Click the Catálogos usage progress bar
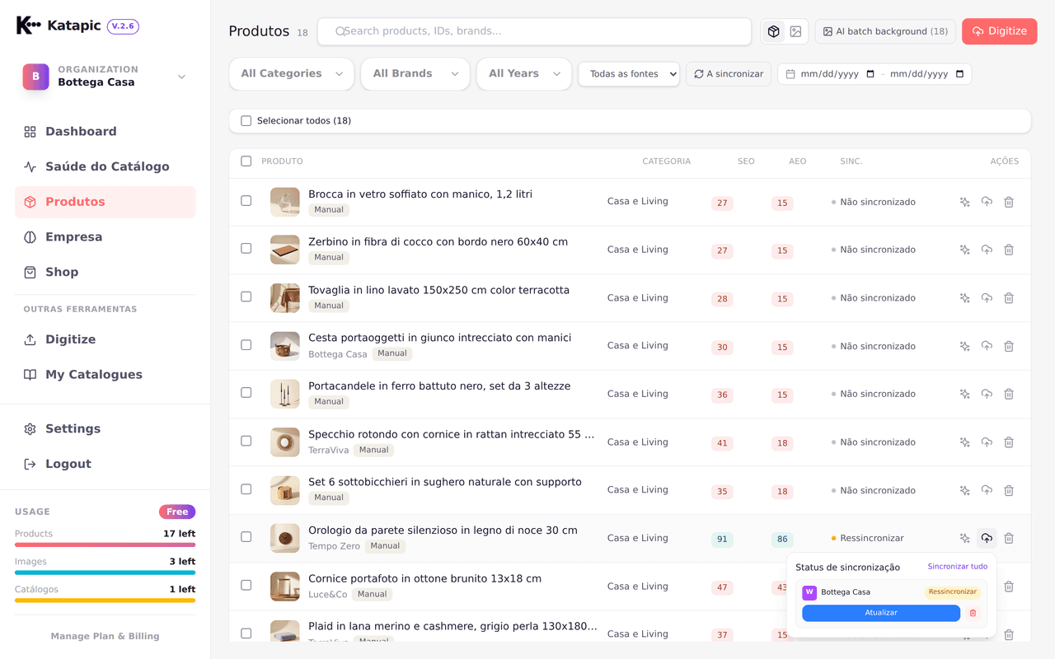The width and height of the screenshot is (1055, 659). 105,601
